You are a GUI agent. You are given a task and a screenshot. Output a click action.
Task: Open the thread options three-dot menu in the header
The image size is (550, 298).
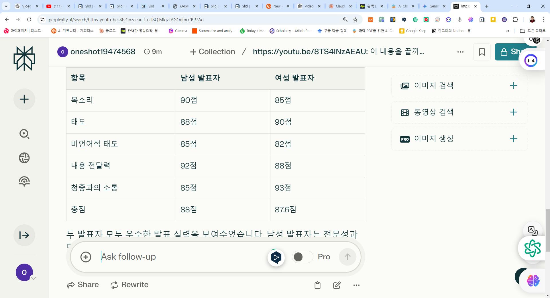460,52
